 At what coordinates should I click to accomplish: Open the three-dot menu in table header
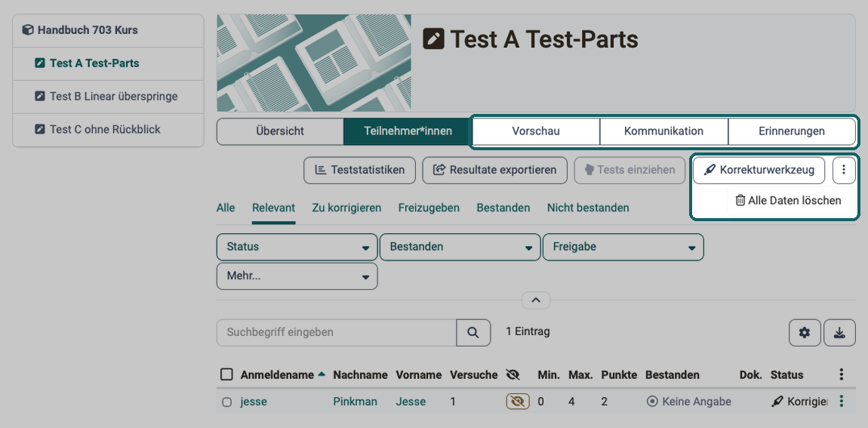[x=842, y=375]
